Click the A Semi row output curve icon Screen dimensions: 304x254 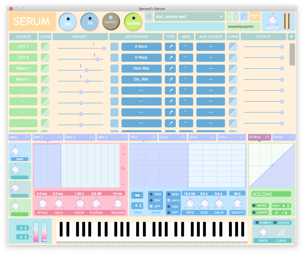click(233, 47)
